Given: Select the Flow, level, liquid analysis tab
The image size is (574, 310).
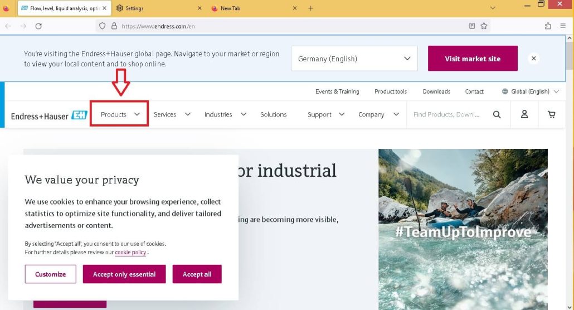Looking at the screenshot, I should click(64, 8).
